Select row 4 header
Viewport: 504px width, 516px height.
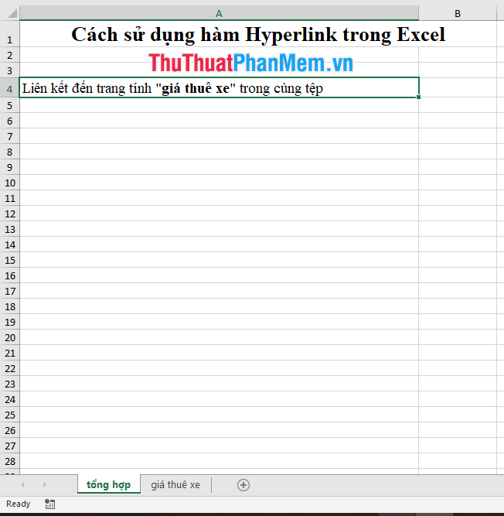click(x=9, y=88)
